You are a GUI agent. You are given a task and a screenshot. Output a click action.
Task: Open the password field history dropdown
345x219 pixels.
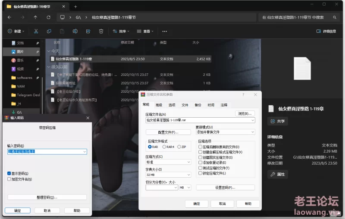pos(85,152)
